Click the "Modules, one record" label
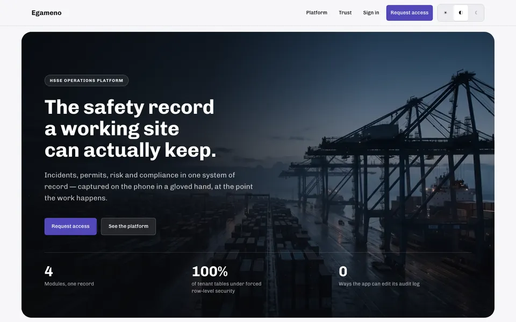516x322 pixels. [x=69, y=284]
